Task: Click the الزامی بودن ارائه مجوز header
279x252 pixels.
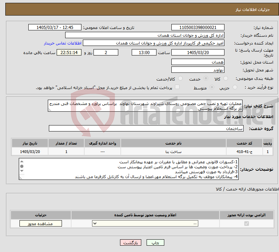Action: pyautogui.click(x=246, y=215)
